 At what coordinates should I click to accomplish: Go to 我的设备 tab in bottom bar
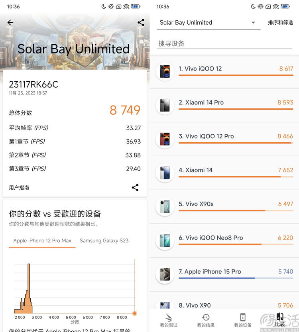click(x=243, y=320)
